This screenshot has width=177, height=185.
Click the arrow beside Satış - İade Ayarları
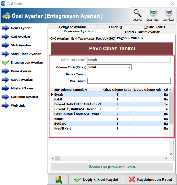(5, 54)
